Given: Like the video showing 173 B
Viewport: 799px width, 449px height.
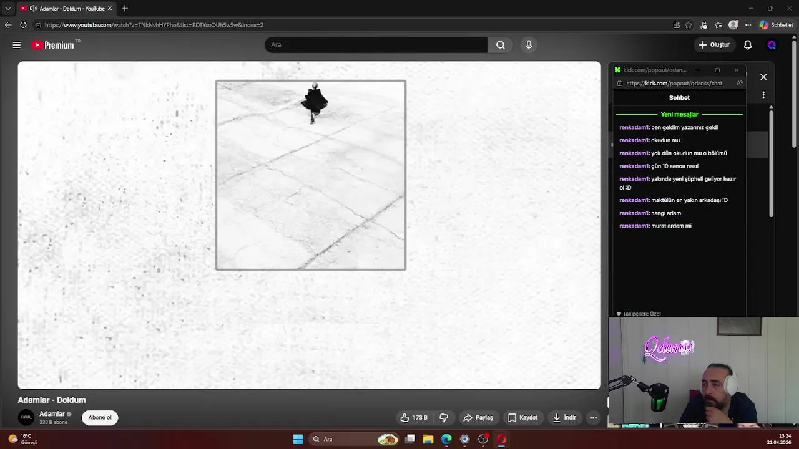Looking at the screenshot, I should [414, 417].
